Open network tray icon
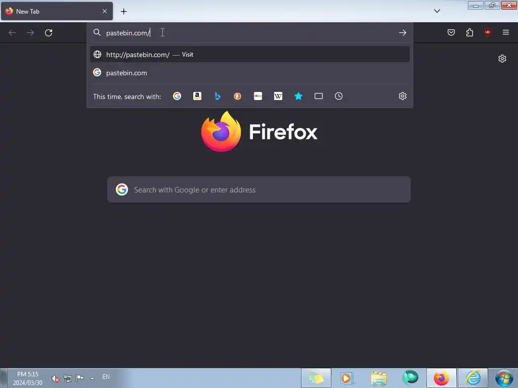 click(68, 378)
